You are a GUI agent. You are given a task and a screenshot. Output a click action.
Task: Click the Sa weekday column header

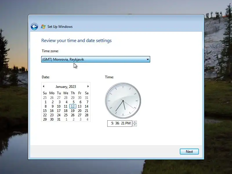pos(86,93)
